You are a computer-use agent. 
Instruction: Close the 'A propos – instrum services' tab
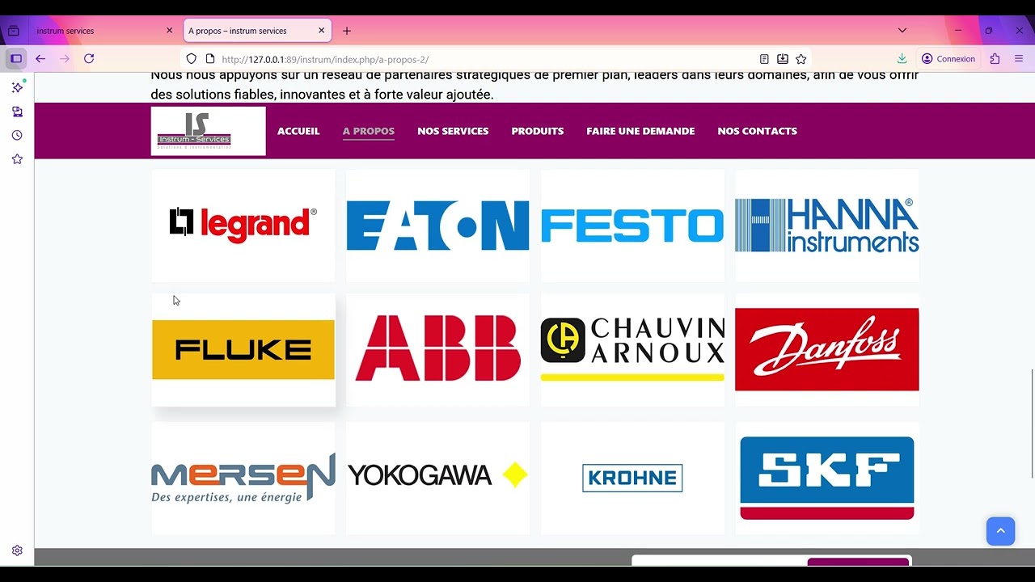click(x=321, y=31)
